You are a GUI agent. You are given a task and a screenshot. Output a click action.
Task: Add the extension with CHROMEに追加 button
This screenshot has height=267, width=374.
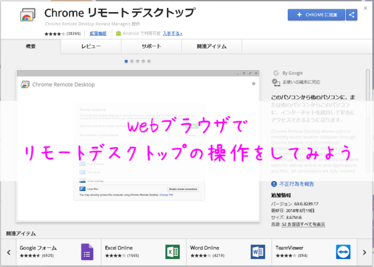[316, 15]
